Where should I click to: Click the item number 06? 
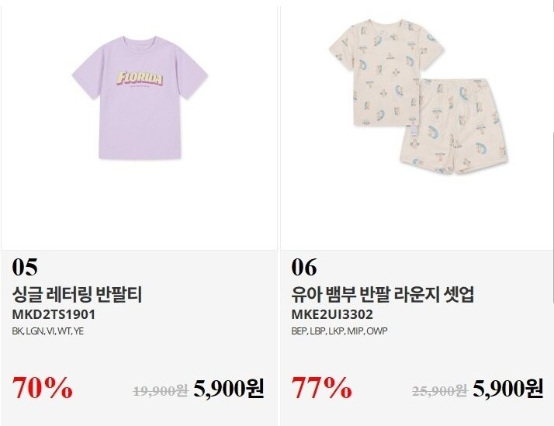[304, 268]
